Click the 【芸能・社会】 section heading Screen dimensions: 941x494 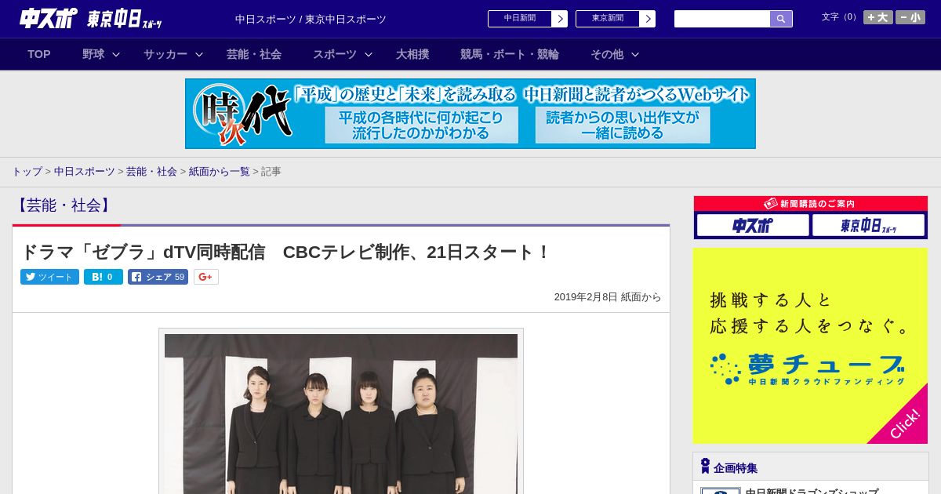point(64,205)
